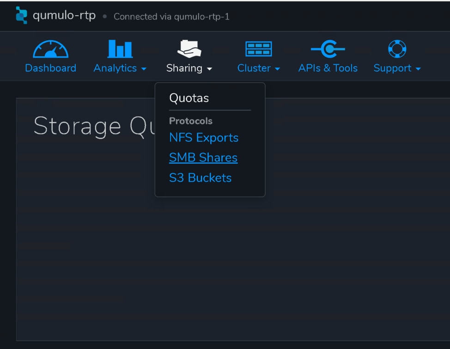
Task: Click the Sharing folder-in-hand icon
Action: [189, 49]
